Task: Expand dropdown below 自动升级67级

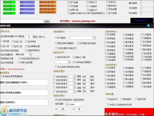Action: pos(69,62)
